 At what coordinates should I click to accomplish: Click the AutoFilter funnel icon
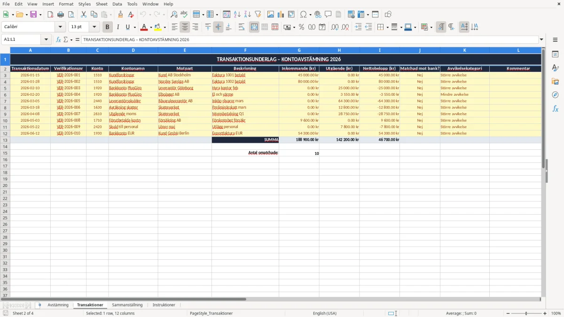(258, 15)
